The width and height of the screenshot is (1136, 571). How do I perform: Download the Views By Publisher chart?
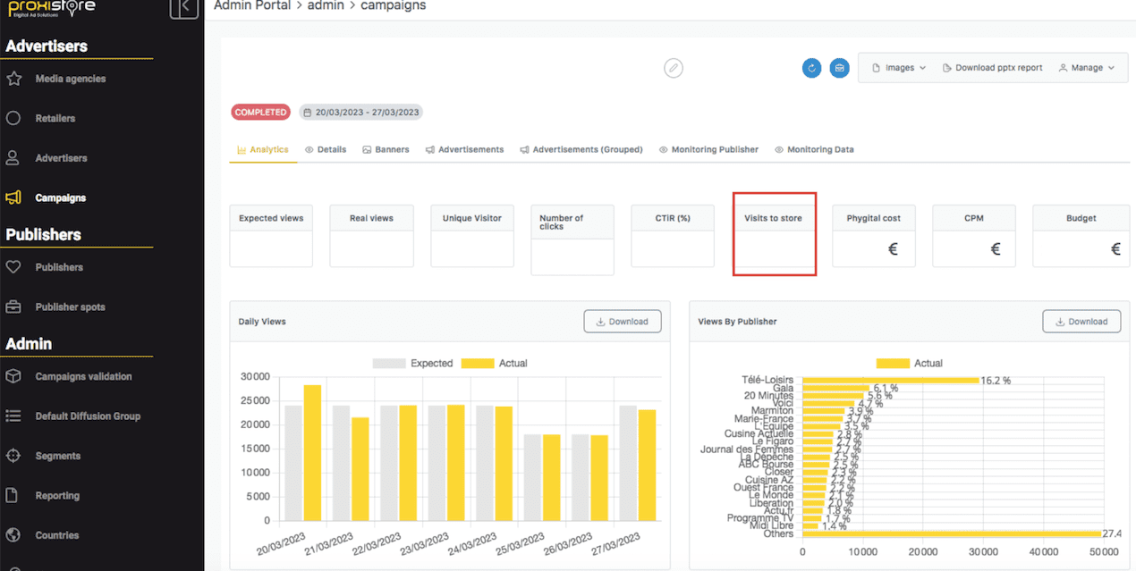coord(1081,322)
